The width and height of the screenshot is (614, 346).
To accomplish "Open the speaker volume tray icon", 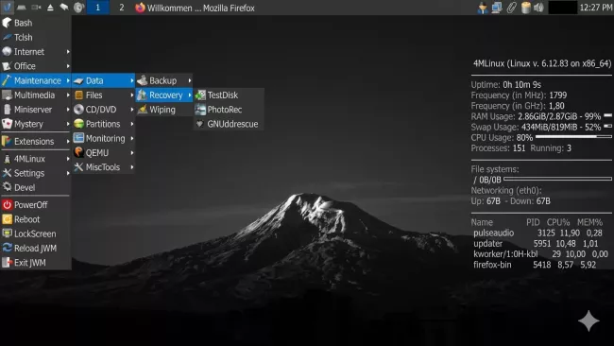I will tap(539, 8).
